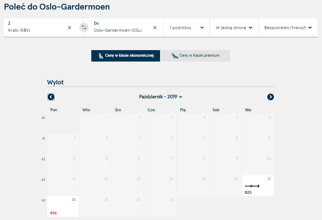Go to next month in calendar
Image resolution: width=322 pixels, height=220 pixels.
coord(271,97)
